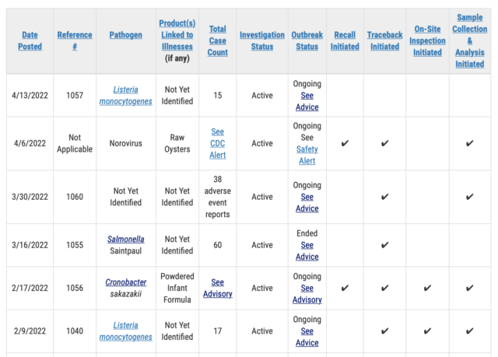Open the Recall Initiated header link

pyautogui.click(x=345, y=40)
